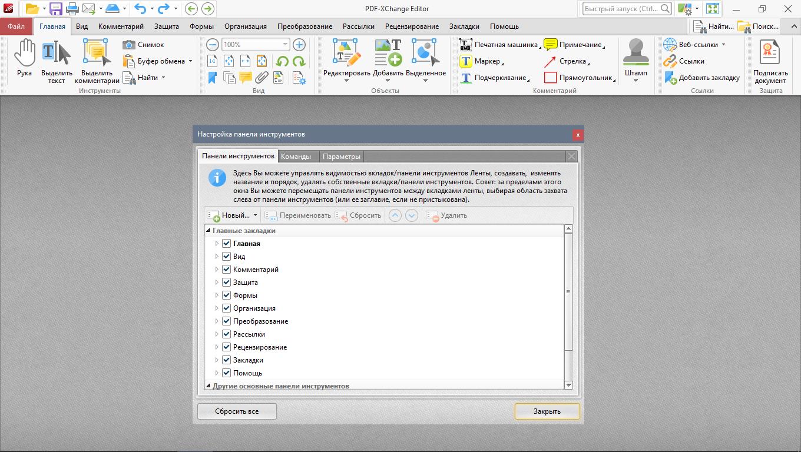Open the Файл menu
Screen dimensions: 801x452
(16, 26)
